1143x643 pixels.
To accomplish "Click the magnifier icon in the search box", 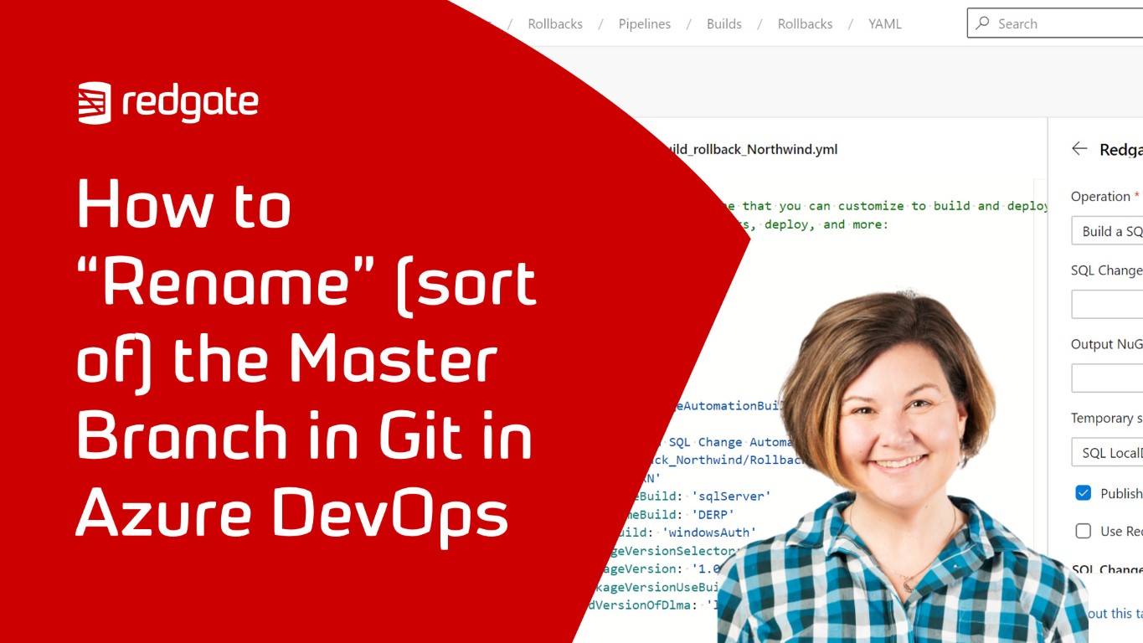I will click(x=984, y=23).
